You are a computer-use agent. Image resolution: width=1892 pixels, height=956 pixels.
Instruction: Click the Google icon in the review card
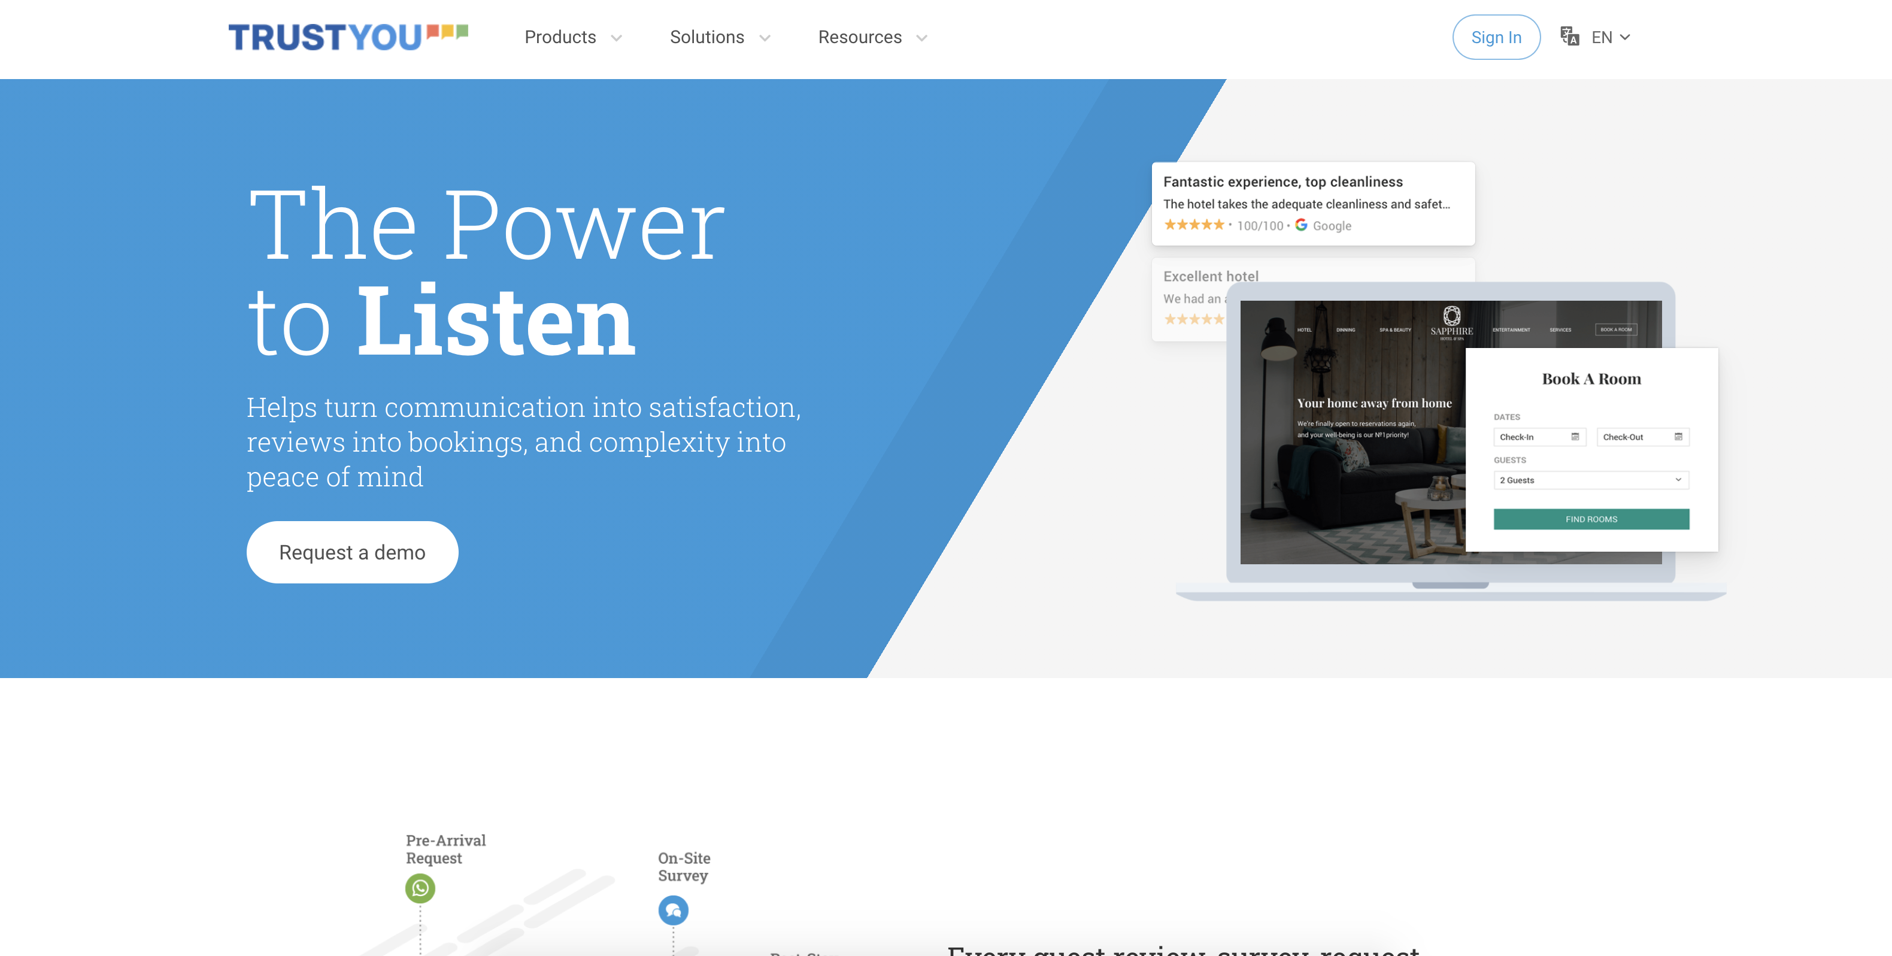click(x=1300, y=225)
